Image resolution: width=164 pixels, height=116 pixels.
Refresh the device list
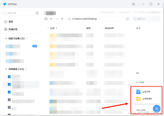point(37,13)
